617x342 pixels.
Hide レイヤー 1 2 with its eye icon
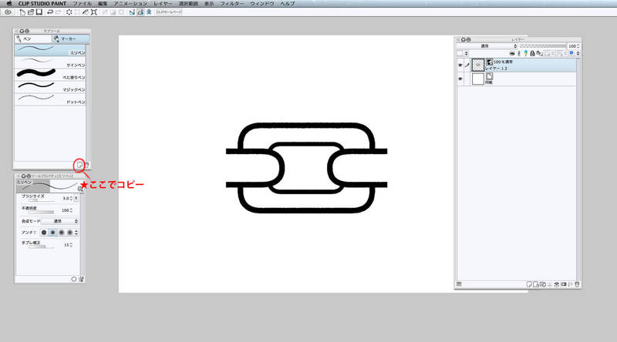tap(460, 65)
